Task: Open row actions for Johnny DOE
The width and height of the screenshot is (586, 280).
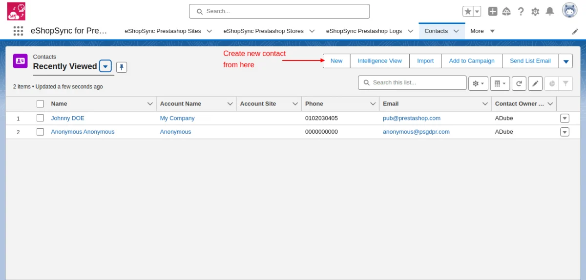Action: point(565,118)
